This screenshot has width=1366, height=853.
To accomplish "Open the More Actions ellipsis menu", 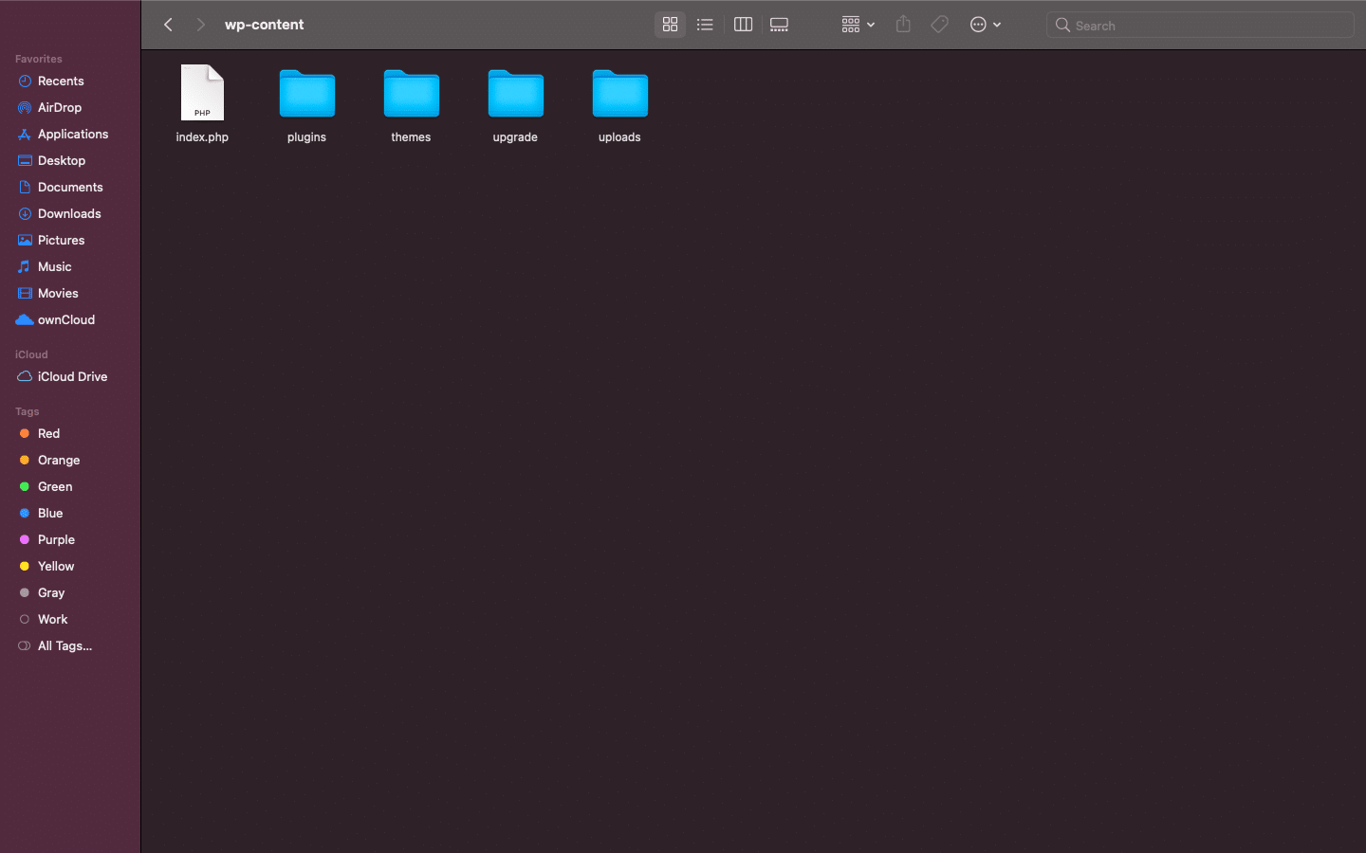I will coord(986,25).
